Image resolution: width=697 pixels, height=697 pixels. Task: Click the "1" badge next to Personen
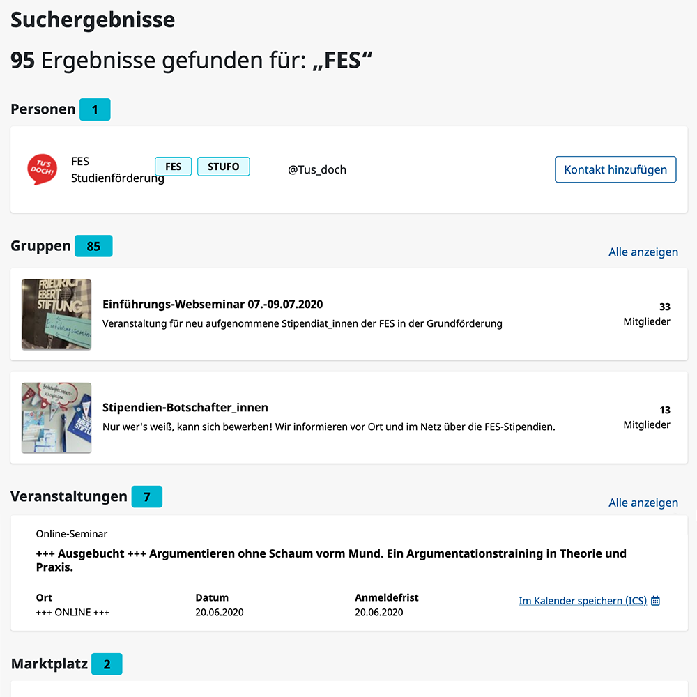point(95,109)
